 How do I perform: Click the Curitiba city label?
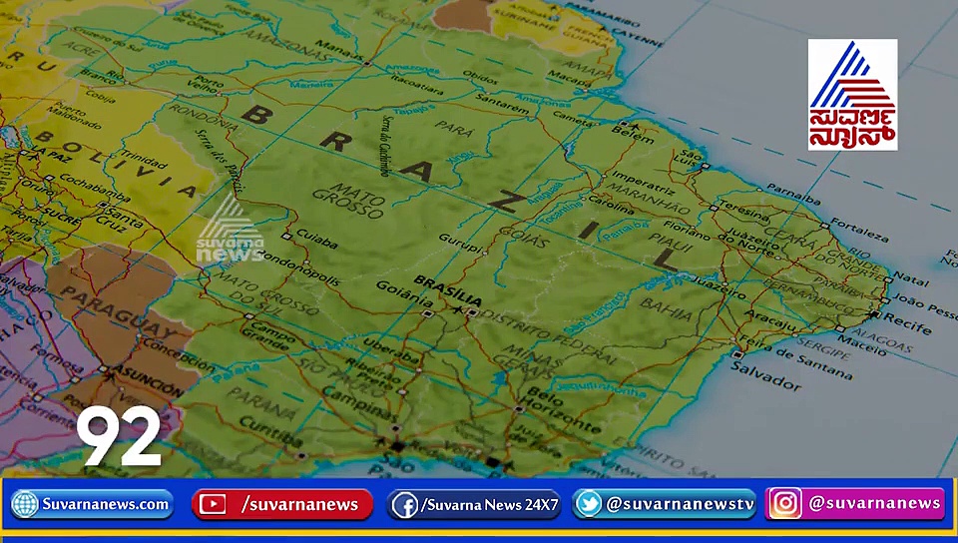(x=270, y=432)
